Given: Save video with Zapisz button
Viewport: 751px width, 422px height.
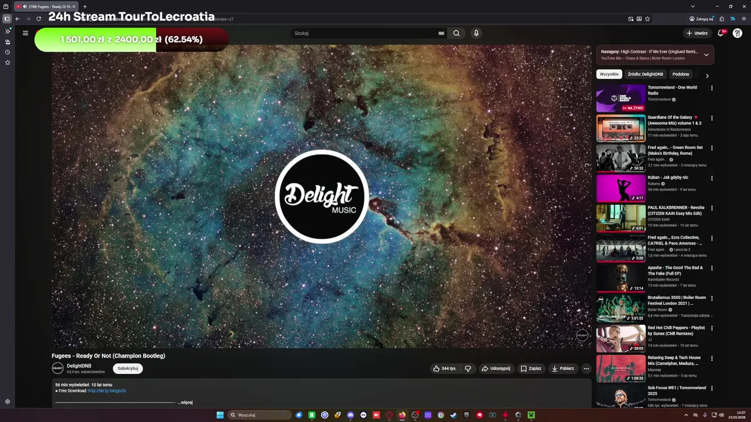Looking at the screenshot, I should [531, 369].
